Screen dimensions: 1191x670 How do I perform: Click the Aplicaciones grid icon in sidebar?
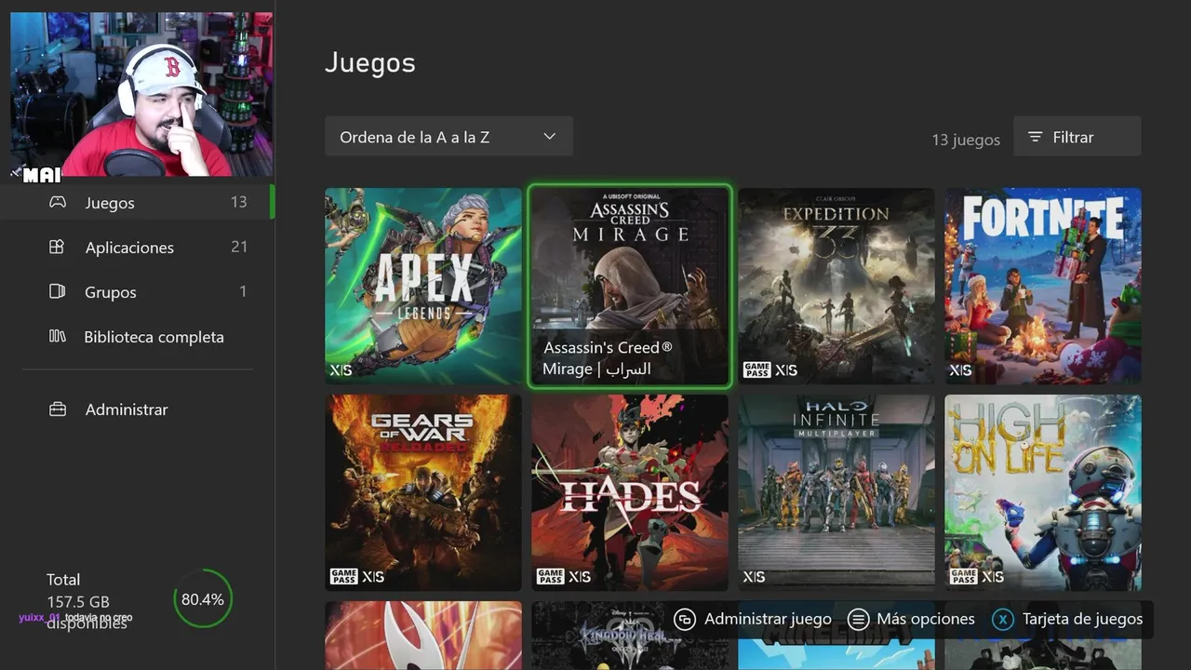pyautogui.click(x=57, y=247)
